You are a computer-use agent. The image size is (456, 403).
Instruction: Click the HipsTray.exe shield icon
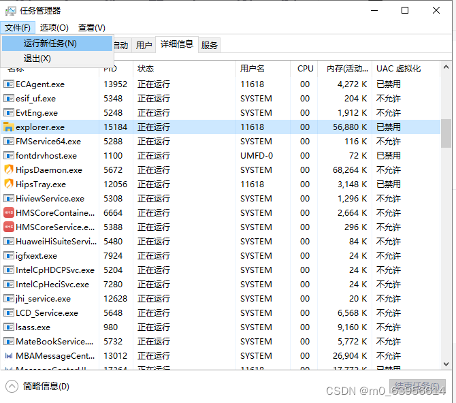tap(9, 184)
